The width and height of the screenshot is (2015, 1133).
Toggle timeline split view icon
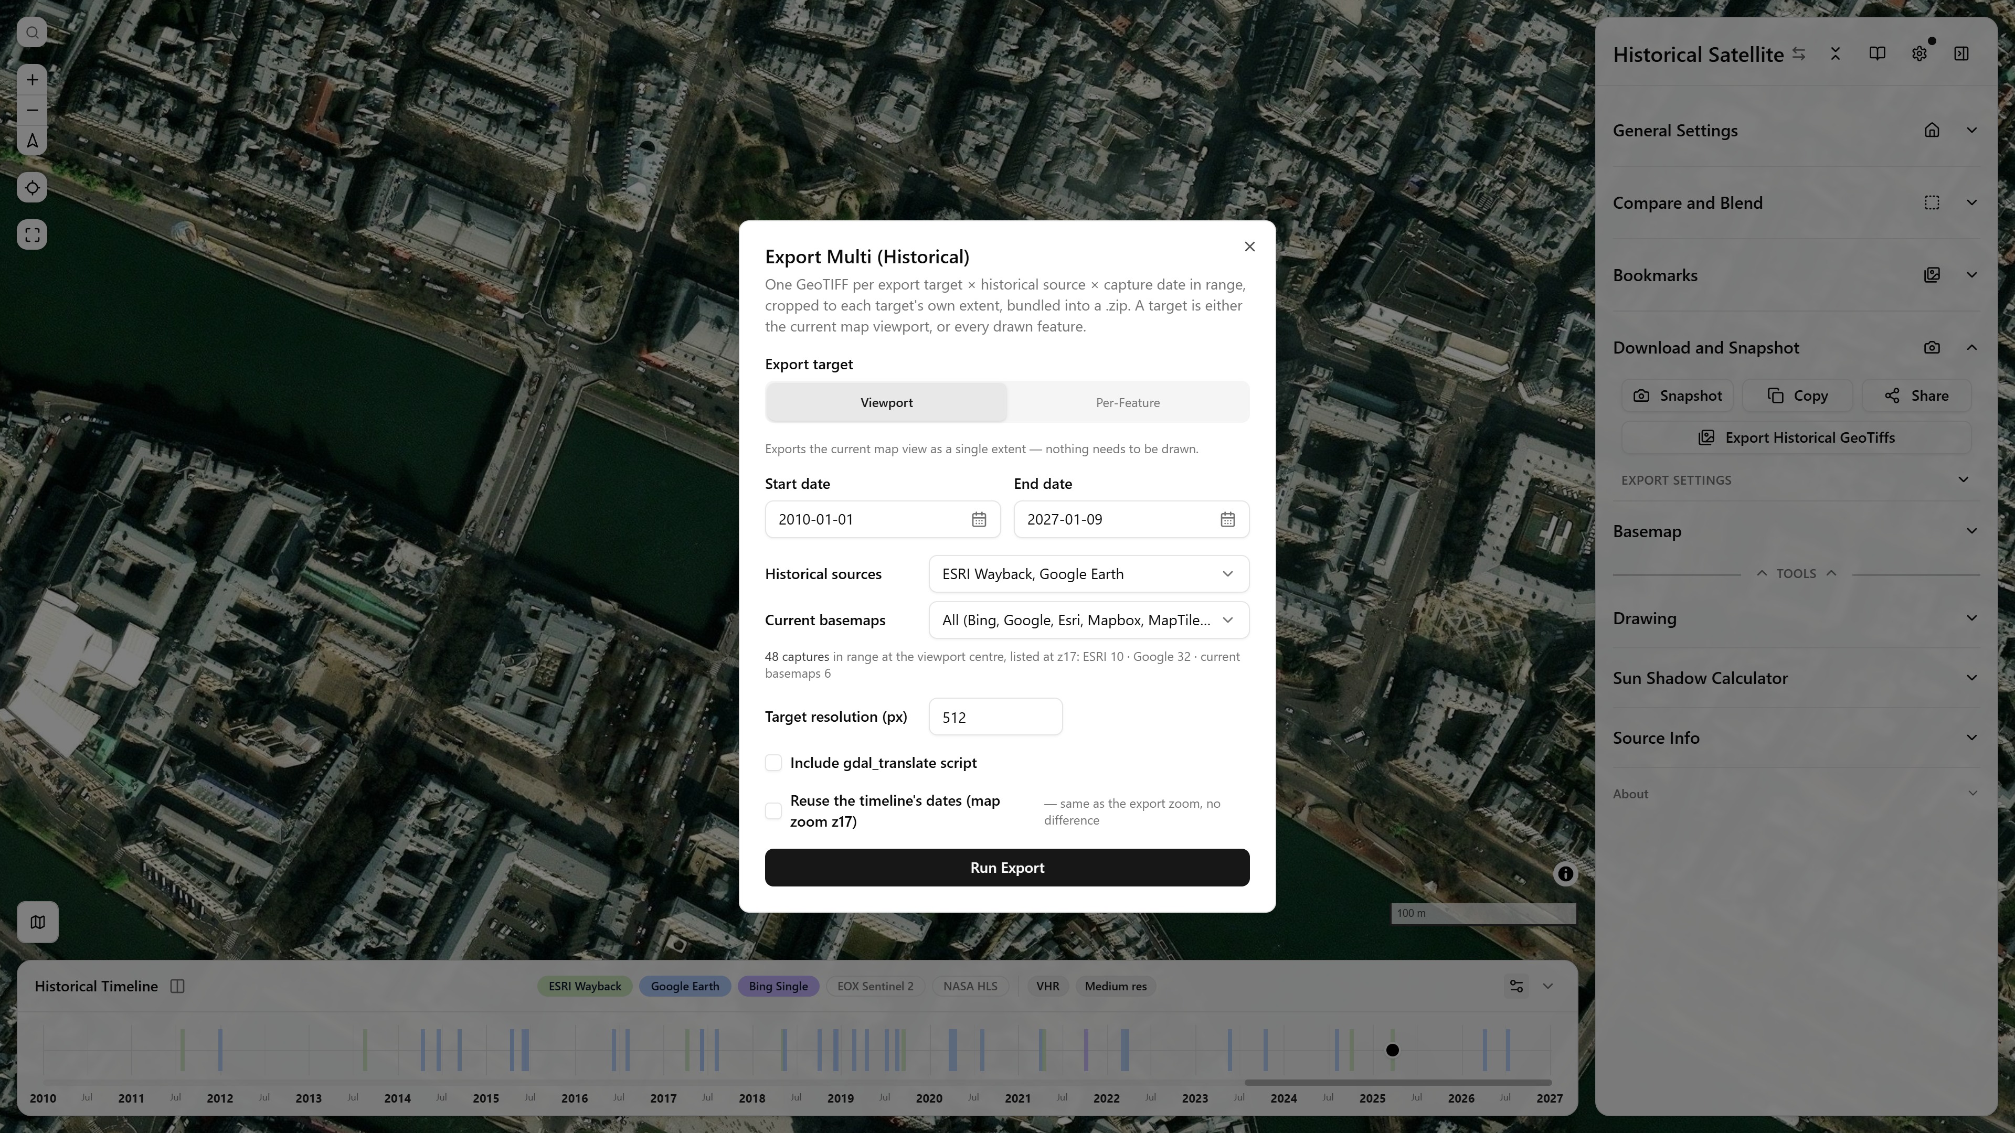point(177,986)
